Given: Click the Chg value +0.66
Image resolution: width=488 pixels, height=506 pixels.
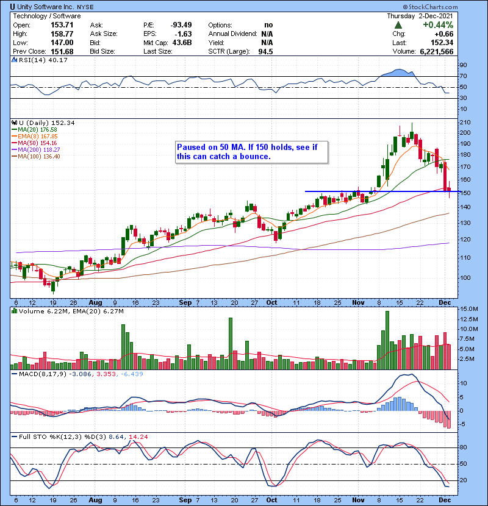Looking at the screenshot, I should (443, 34).
